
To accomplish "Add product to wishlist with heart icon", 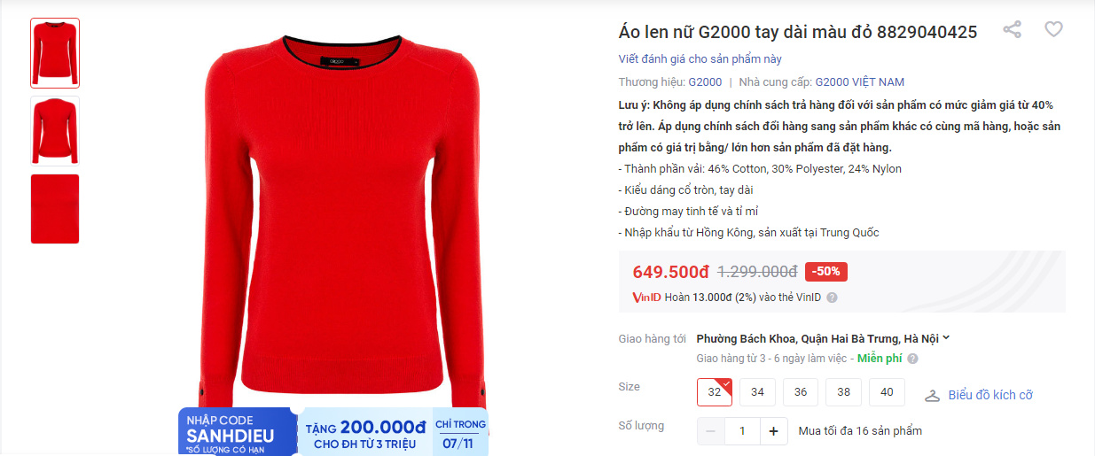I will (x=1053, y=29).
